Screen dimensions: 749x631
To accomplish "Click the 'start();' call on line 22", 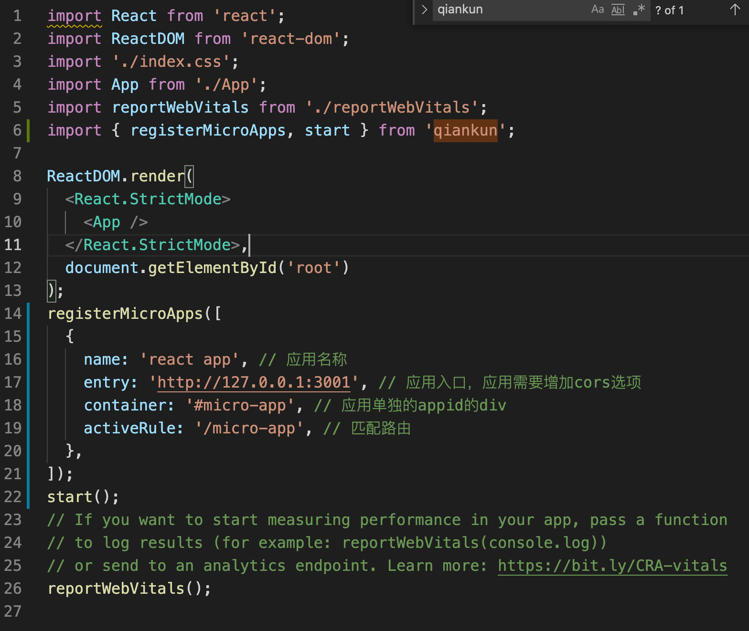I will click(83, 497).
